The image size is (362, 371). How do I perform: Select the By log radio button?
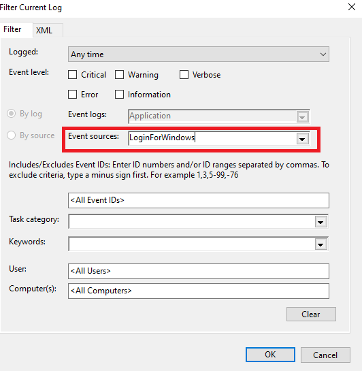coord(11,114)
